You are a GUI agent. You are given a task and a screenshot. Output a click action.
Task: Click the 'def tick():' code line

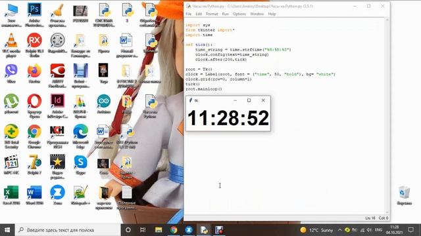tap(199, 45)
